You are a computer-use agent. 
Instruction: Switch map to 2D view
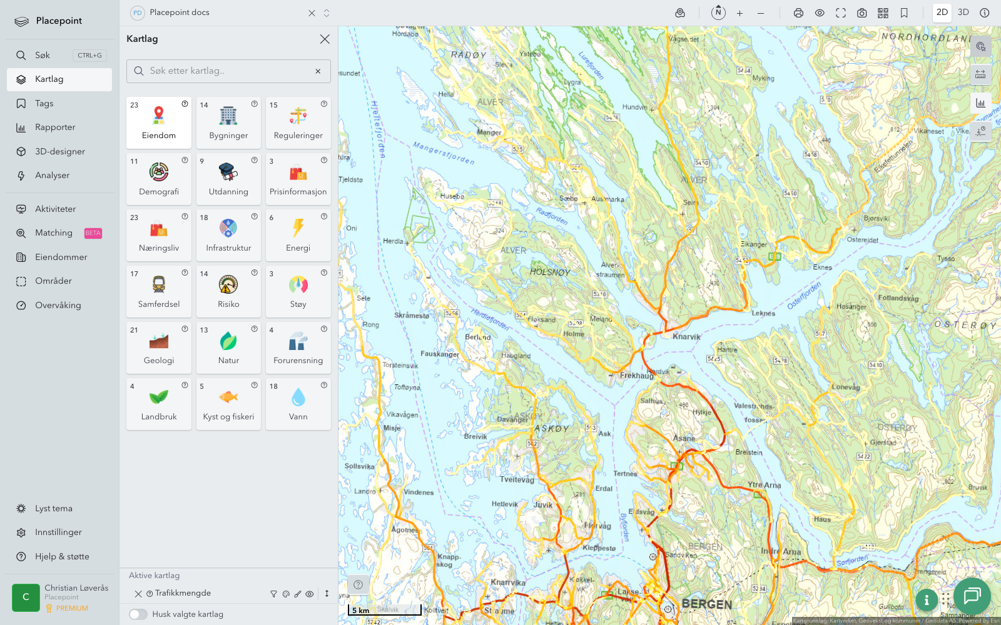[942, 12]
